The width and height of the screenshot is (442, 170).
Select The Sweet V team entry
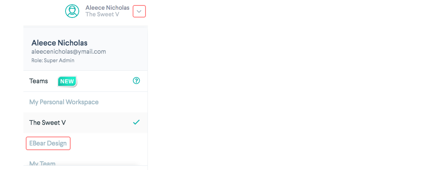48,123
